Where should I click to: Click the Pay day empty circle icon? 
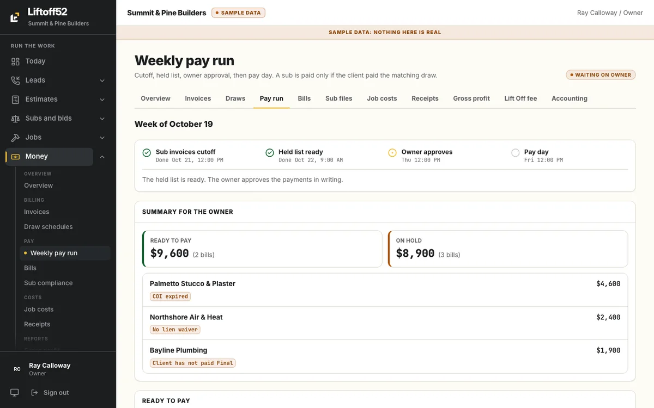(516, 153)
